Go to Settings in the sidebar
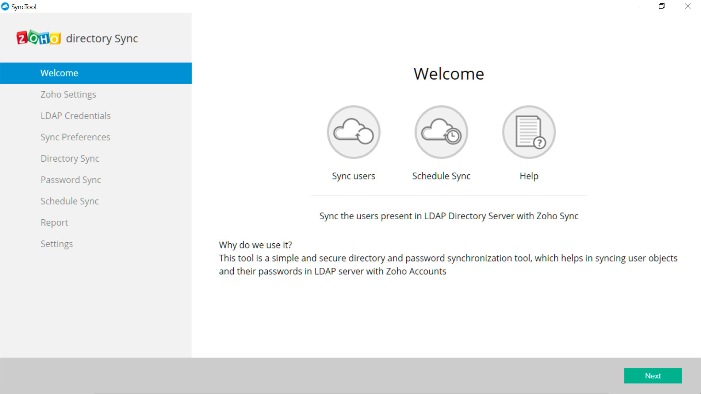Screen dimensions: 701x394 coord(57,244)
